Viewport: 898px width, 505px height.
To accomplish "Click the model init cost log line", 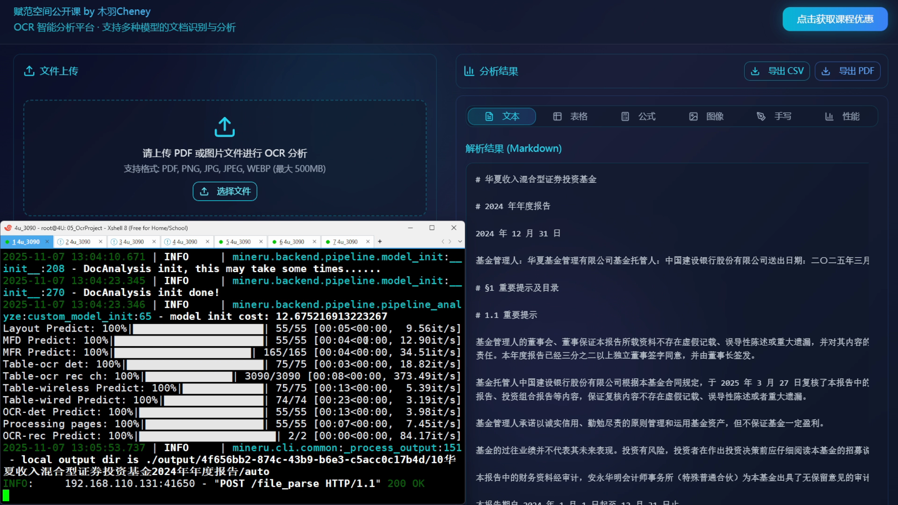I will (195, 317).
